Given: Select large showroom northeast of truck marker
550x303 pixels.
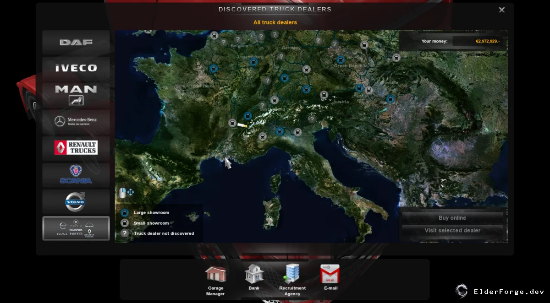Looking at the screenshot, I should pyautogui.click(x=248, y=116).
